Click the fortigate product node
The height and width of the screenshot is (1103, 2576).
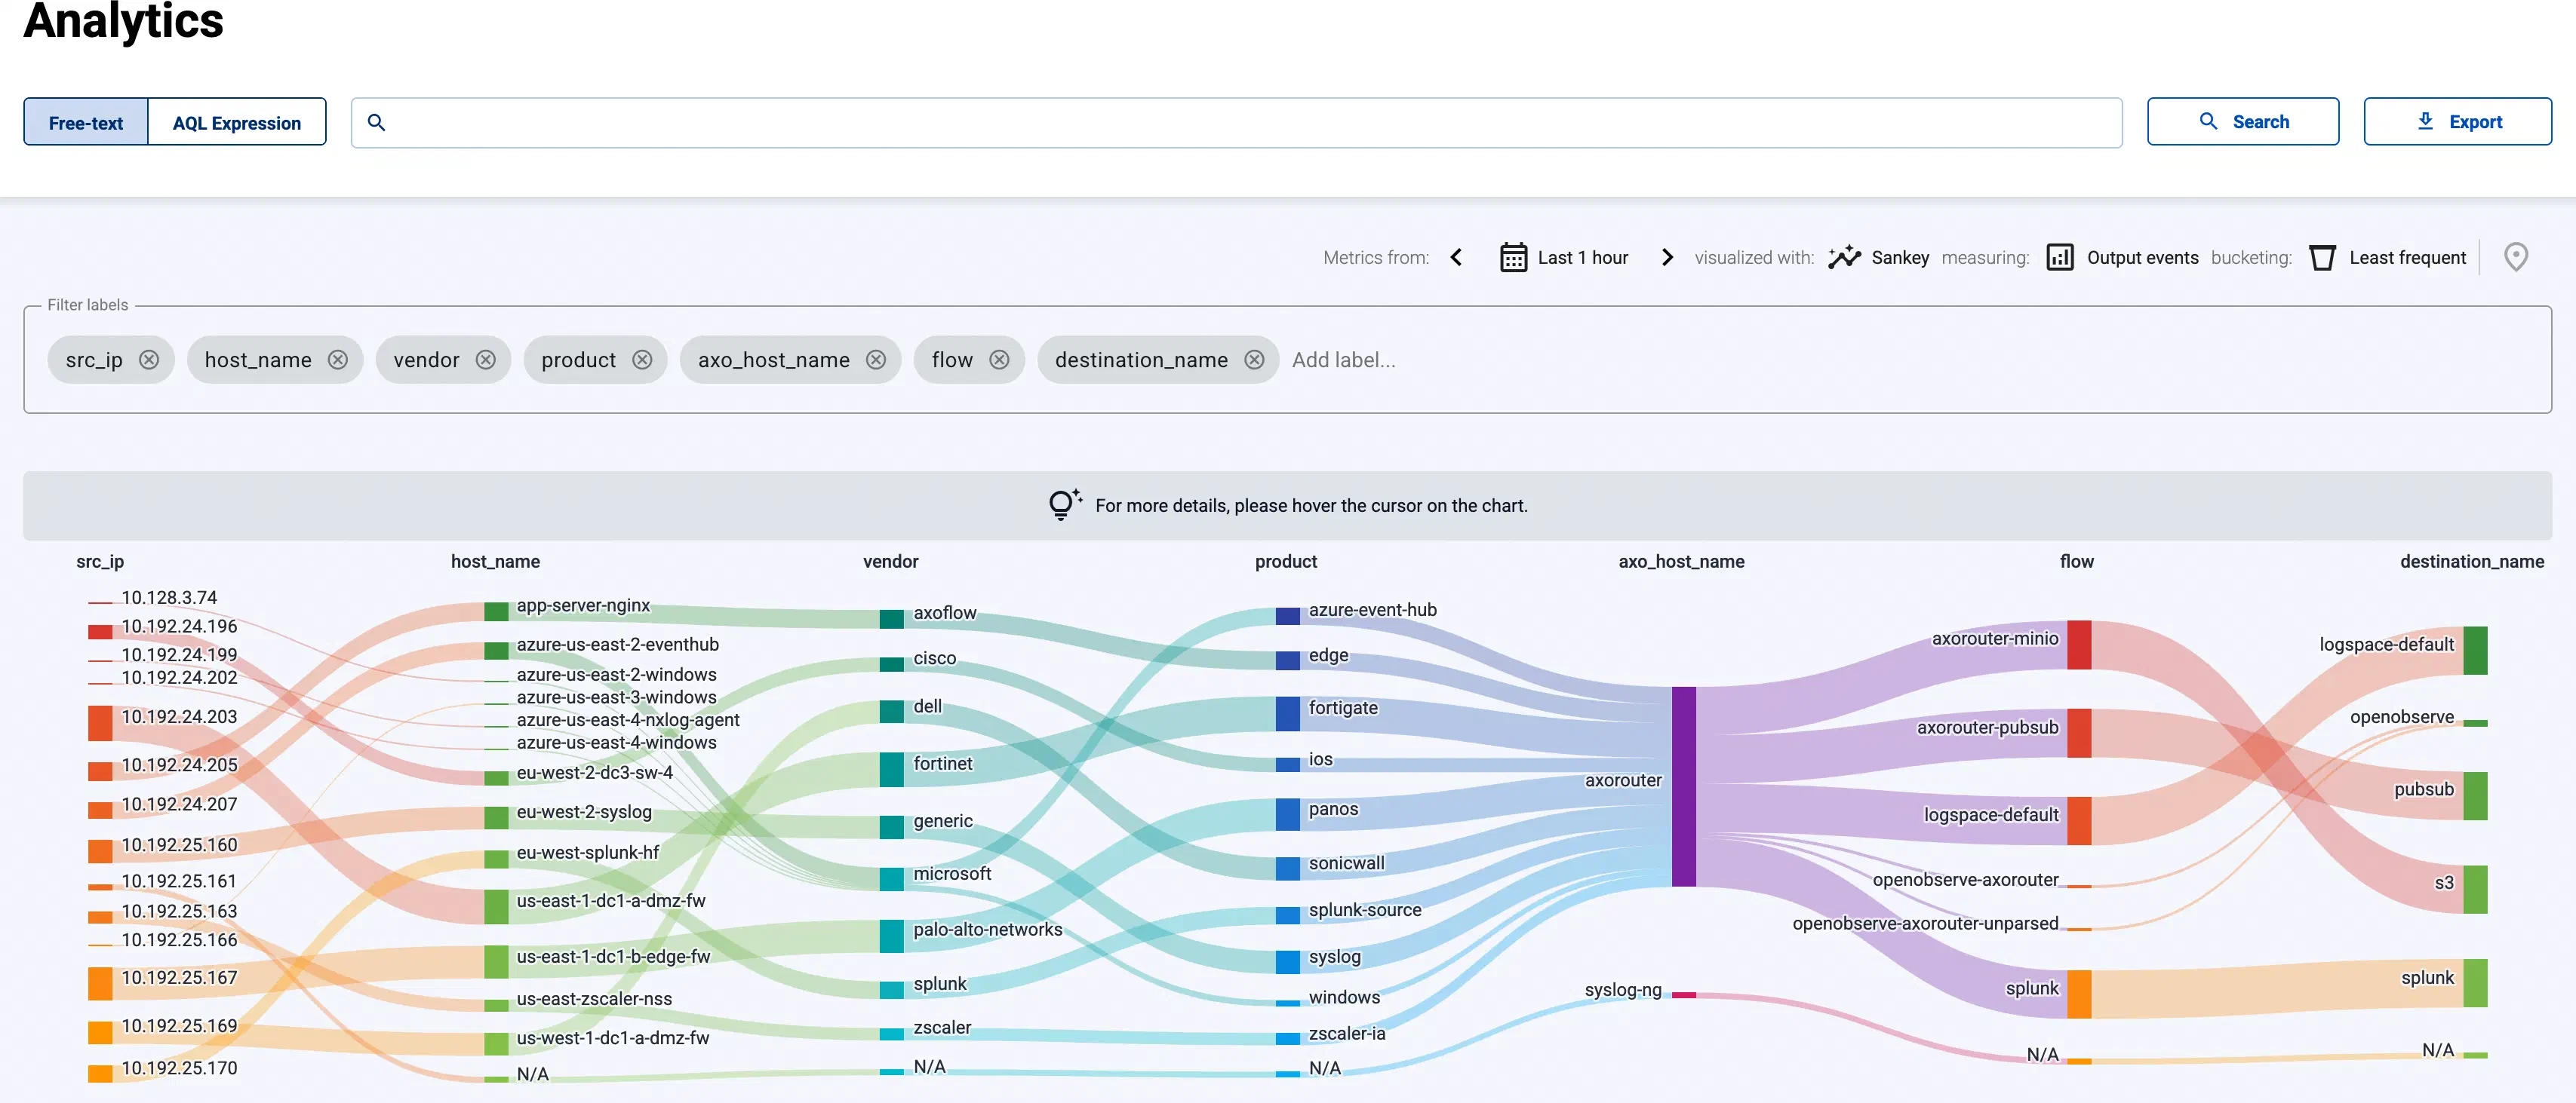point(1288,715)
